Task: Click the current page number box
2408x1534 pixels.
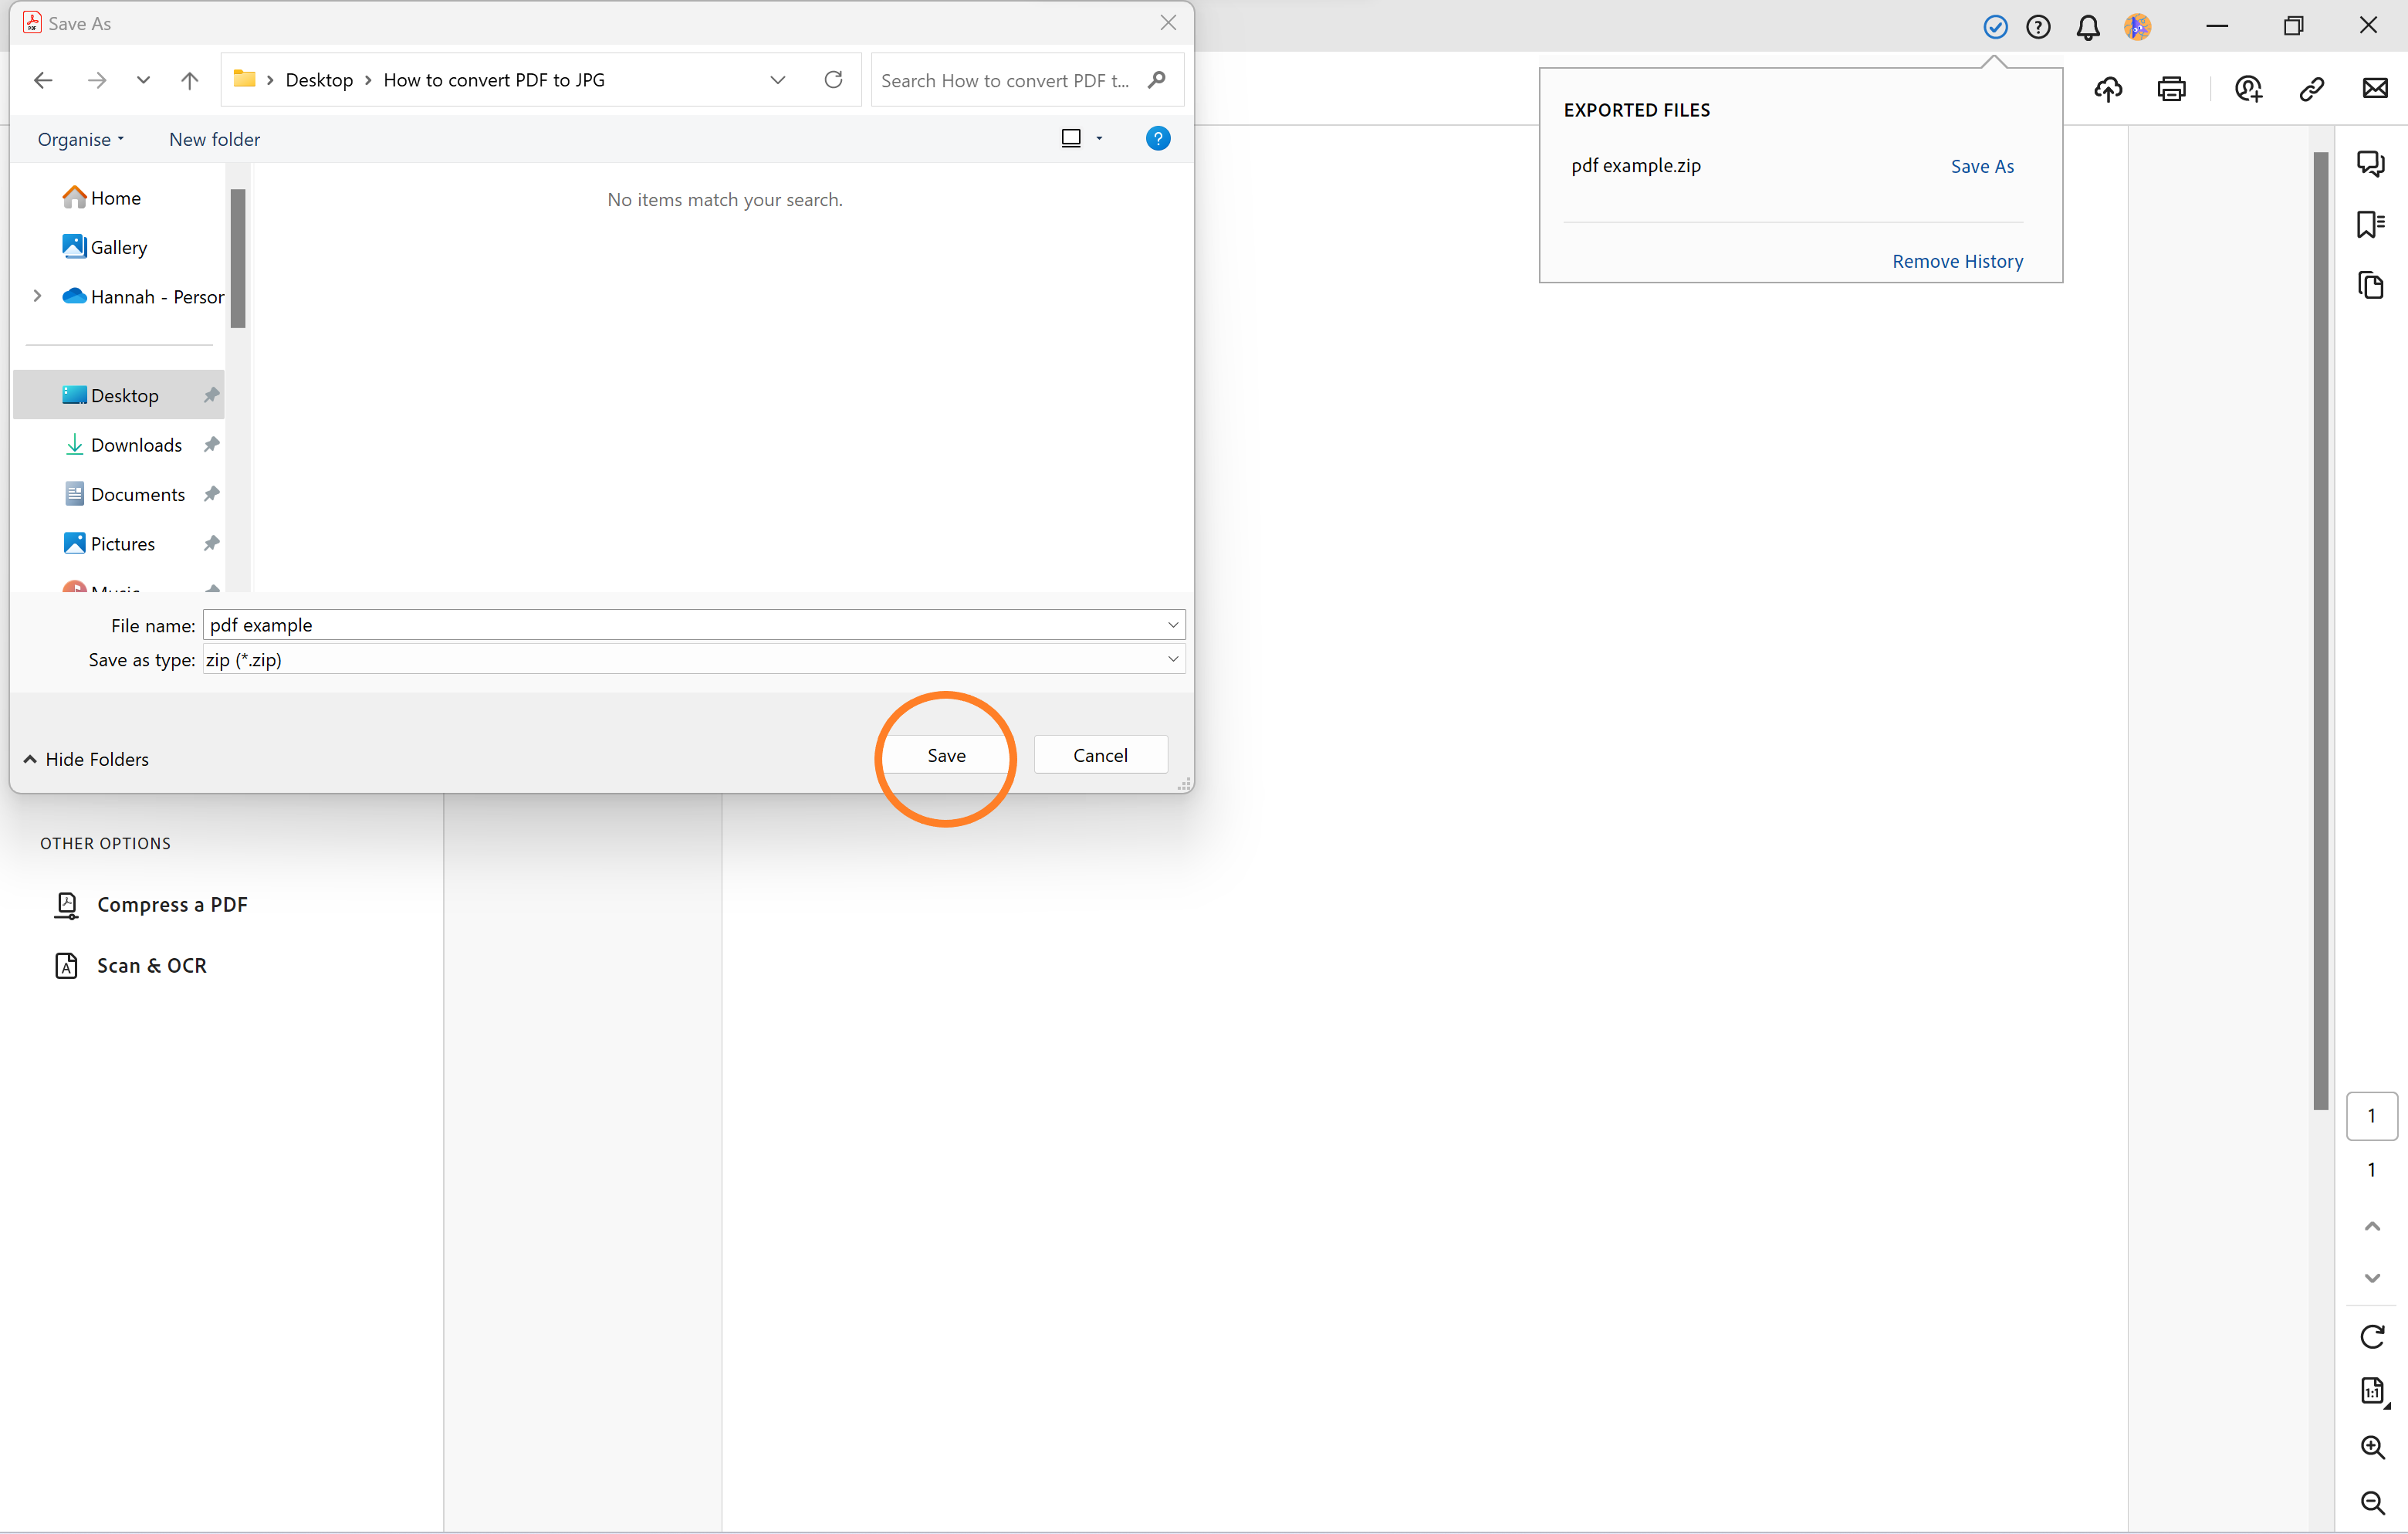Action: [2371, 1116]
